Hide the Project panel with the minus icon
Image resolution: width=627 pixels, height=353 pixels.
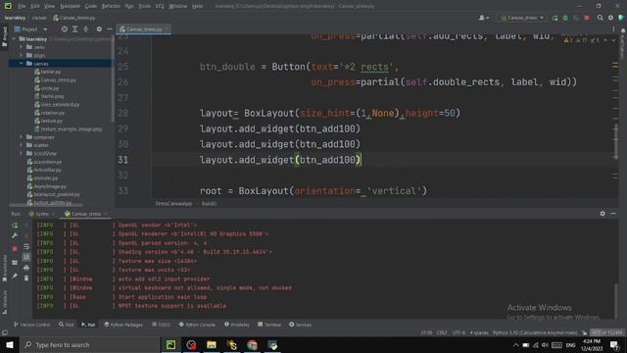(x=110, y=29)
